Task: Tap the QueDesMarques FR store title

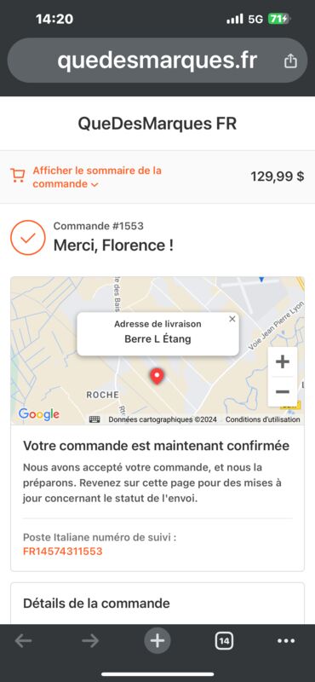Action: [x=157, y=124]
